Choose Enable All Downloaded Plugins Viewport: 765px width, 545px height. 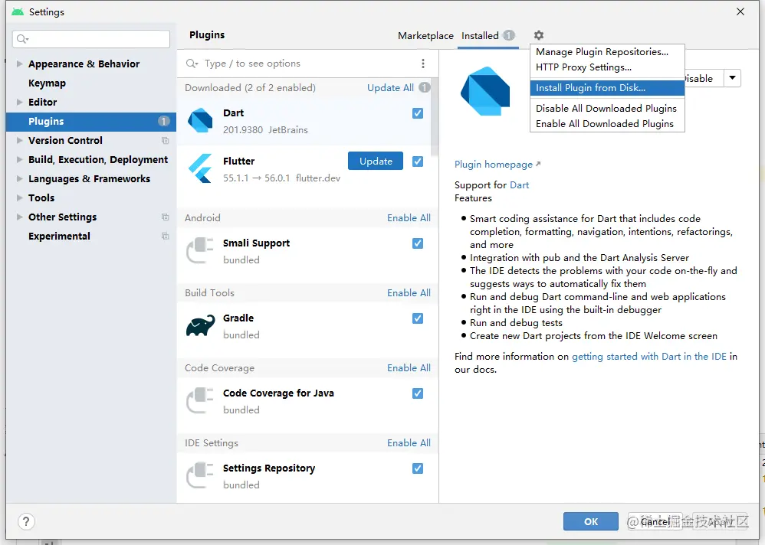[x=607, y=124]
